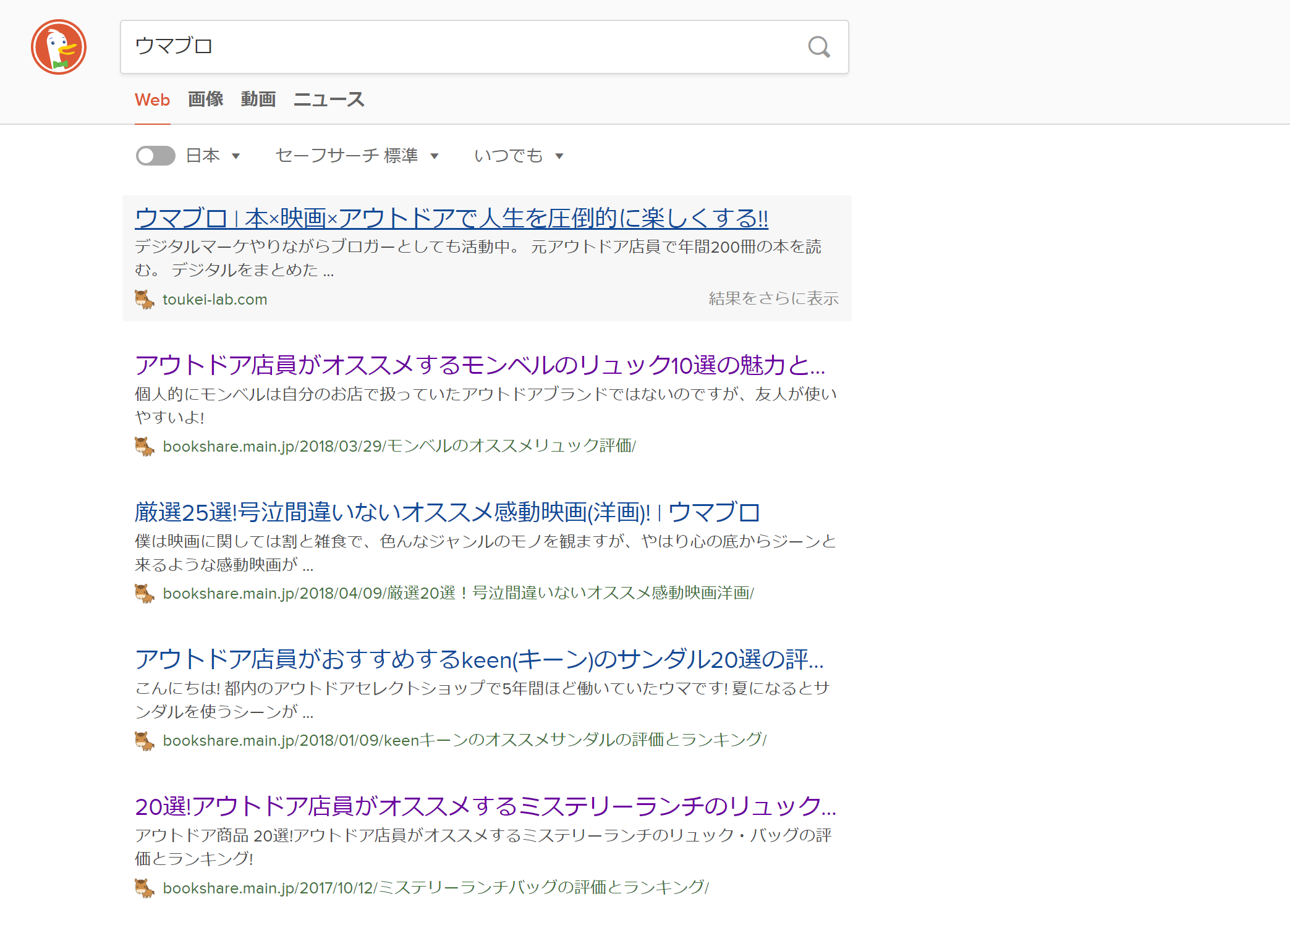This screenshot has width=1290, height=928.
Task: Click the bookshare.main.jp 2018/01/09 URL
Action: (x=465, y=740)
